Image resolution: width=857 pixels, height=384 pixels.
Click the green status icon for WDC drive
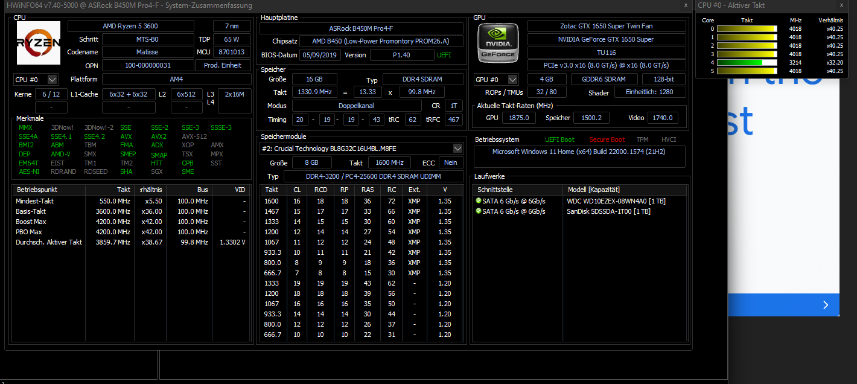(479, 201)
